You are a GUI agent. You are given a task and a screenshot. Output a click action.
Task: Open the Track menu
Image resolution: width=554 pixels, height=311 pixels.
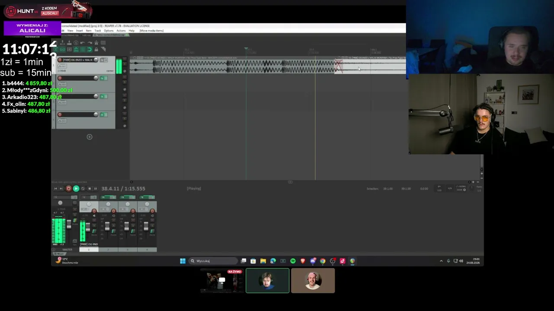coord(98,31)
